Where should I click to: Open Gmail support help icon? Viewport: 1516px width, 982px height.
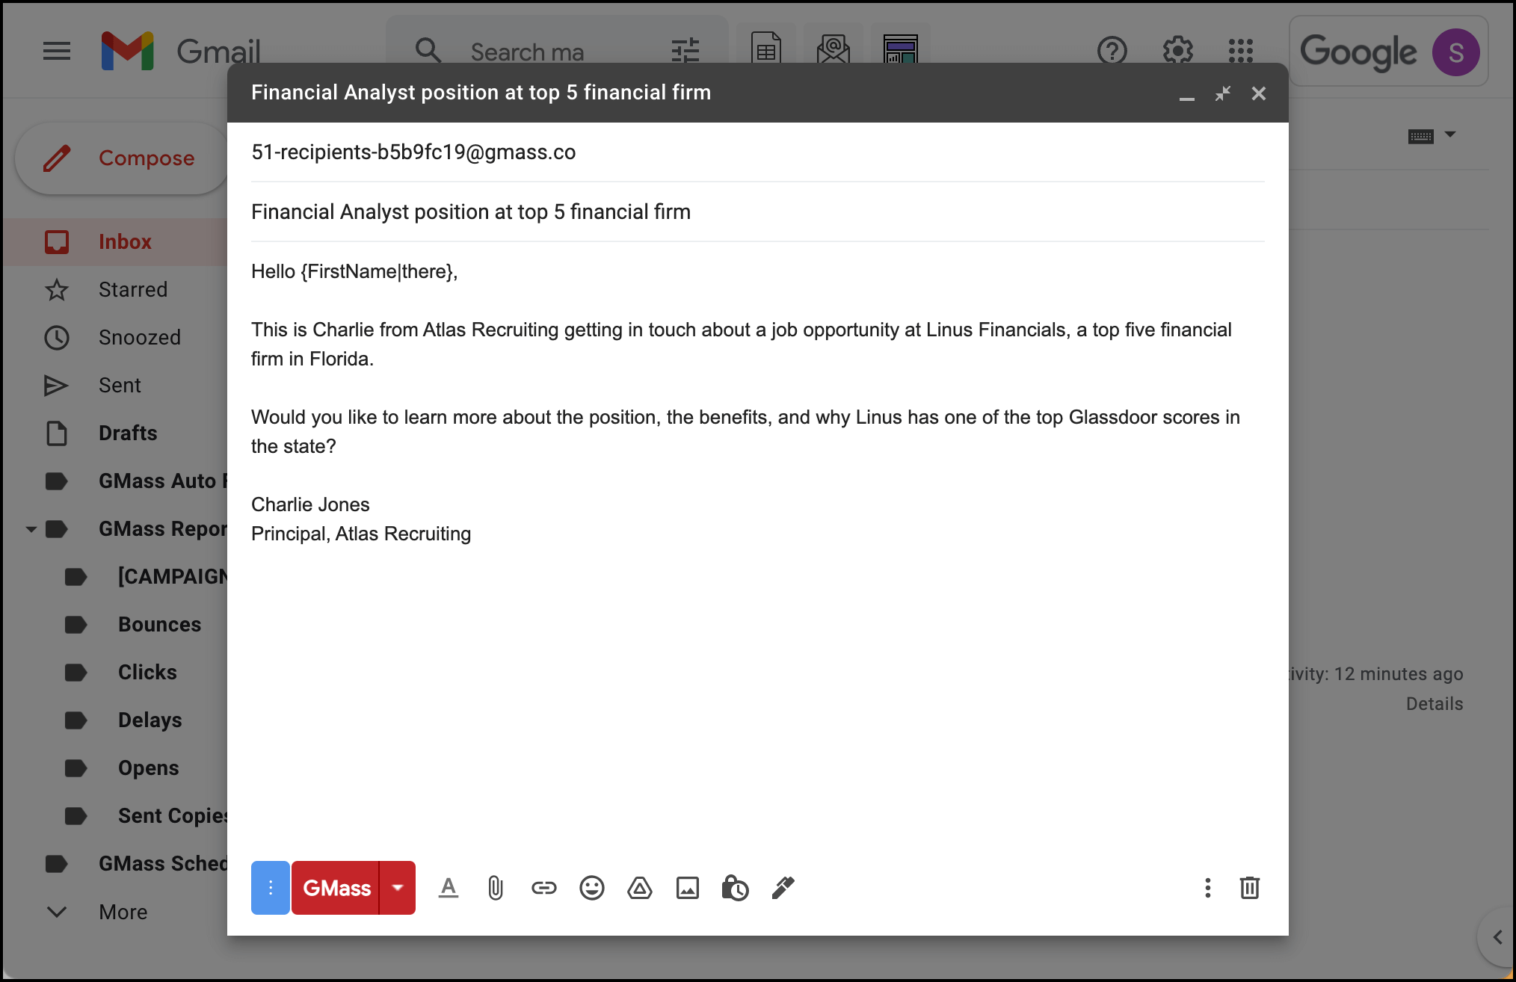pos(1112,52)
